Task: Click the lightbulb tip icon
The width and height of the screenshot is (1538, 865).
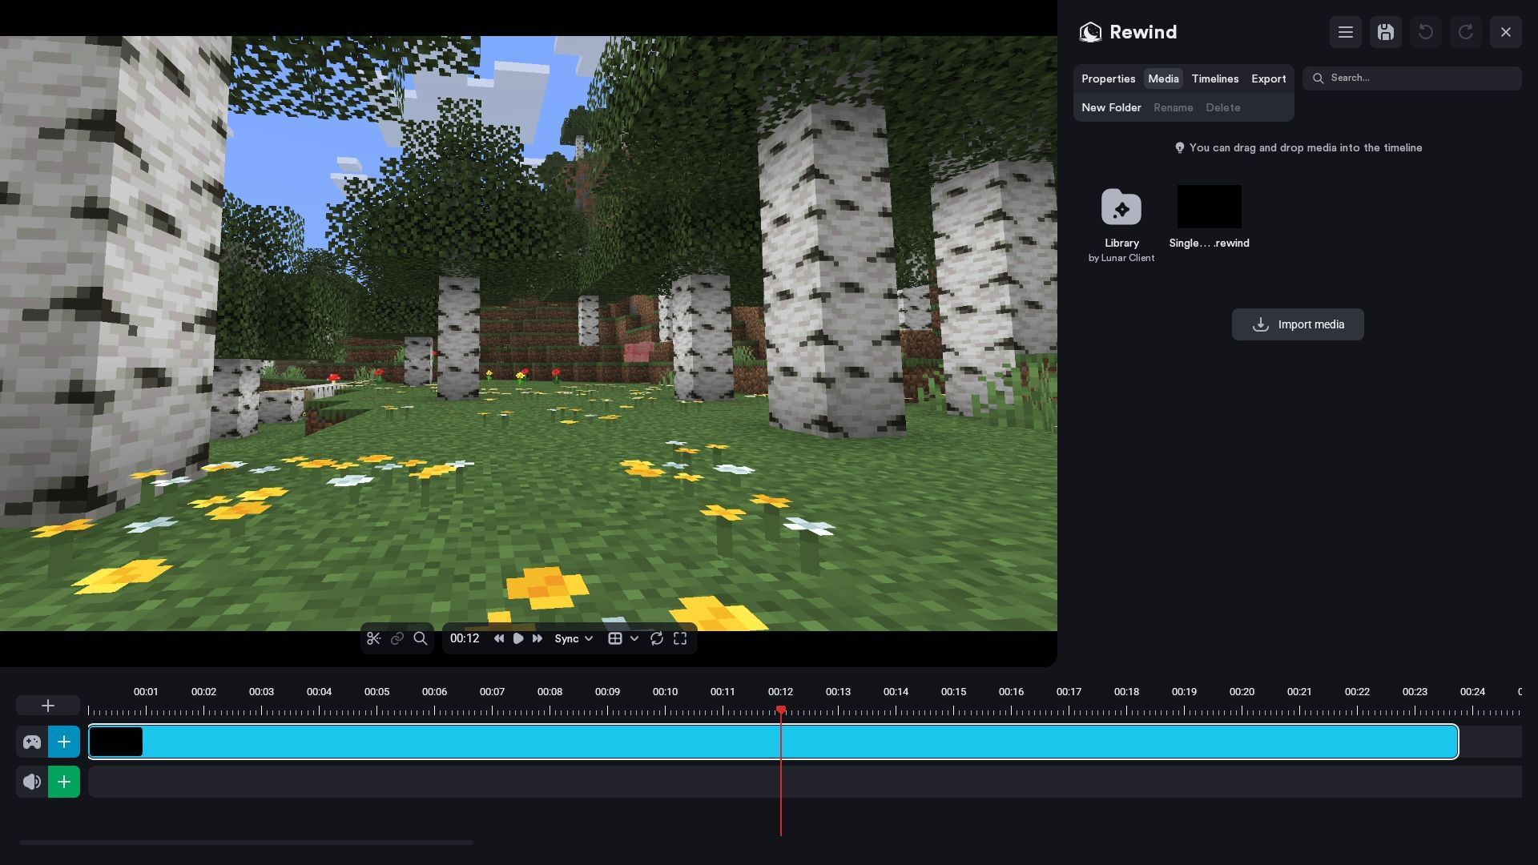Action: coord(1179,147)
